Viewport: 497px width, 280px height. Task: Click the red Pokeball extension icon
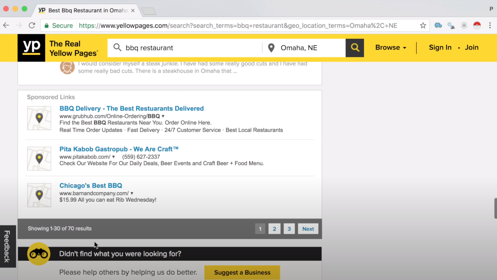[477, 25]
